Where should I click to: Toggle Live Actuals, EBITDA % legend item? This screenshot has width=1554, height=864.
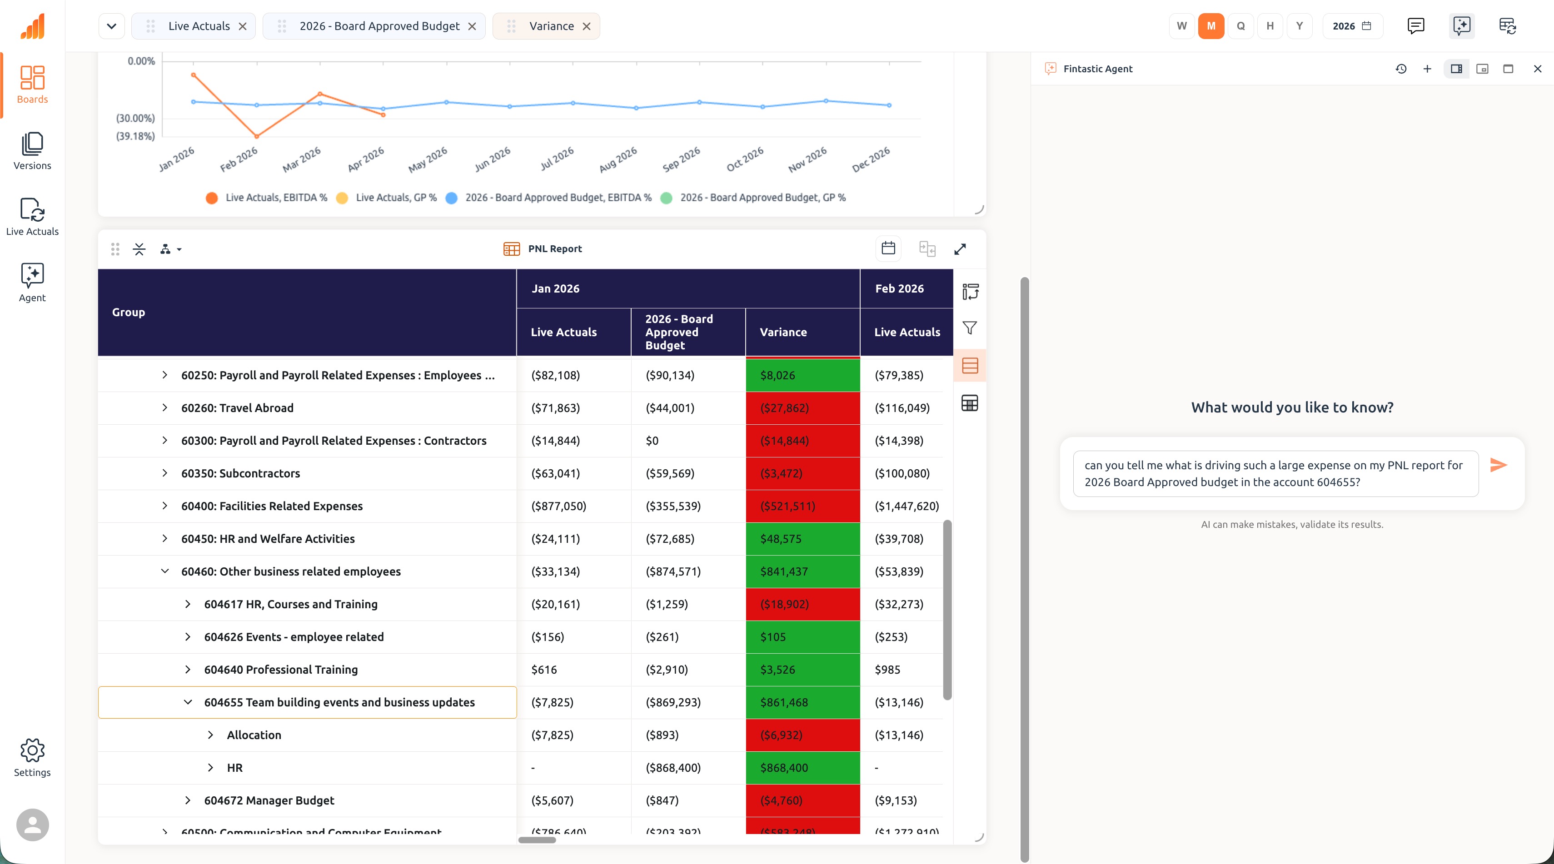(267, 198)
